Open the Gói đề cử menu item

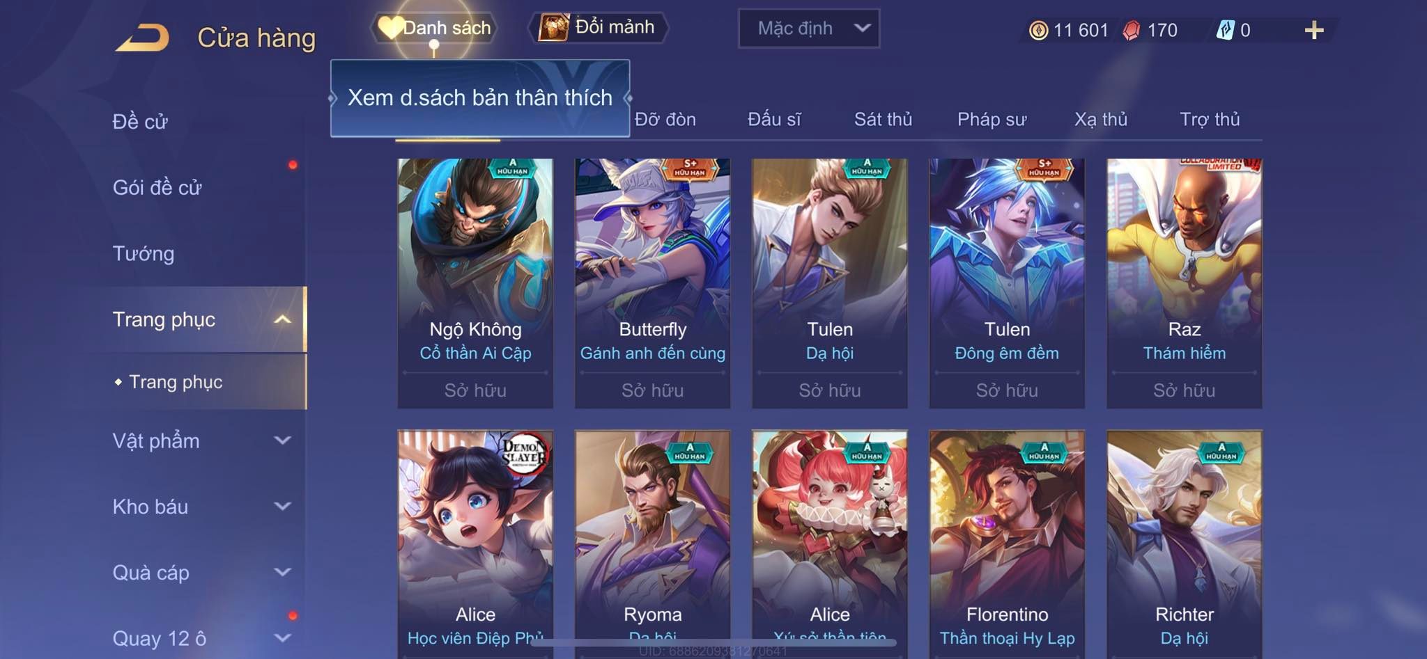[157, 188]
